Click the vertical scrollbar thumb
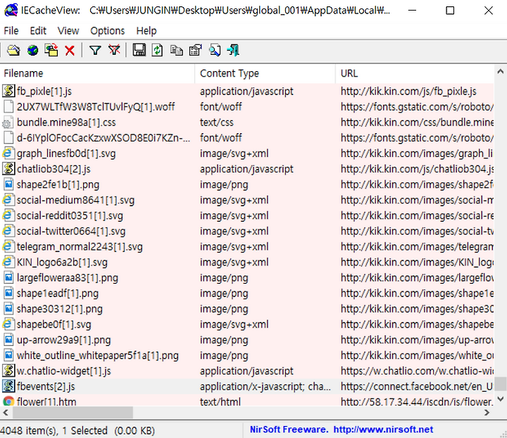Viewport: 507px width, 438px height. [x=500, y=384]
